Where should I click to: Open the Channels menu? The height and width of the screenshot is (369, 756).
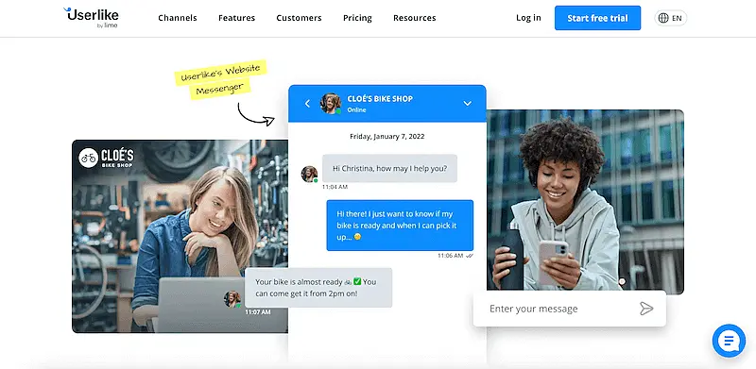(178, 18)
